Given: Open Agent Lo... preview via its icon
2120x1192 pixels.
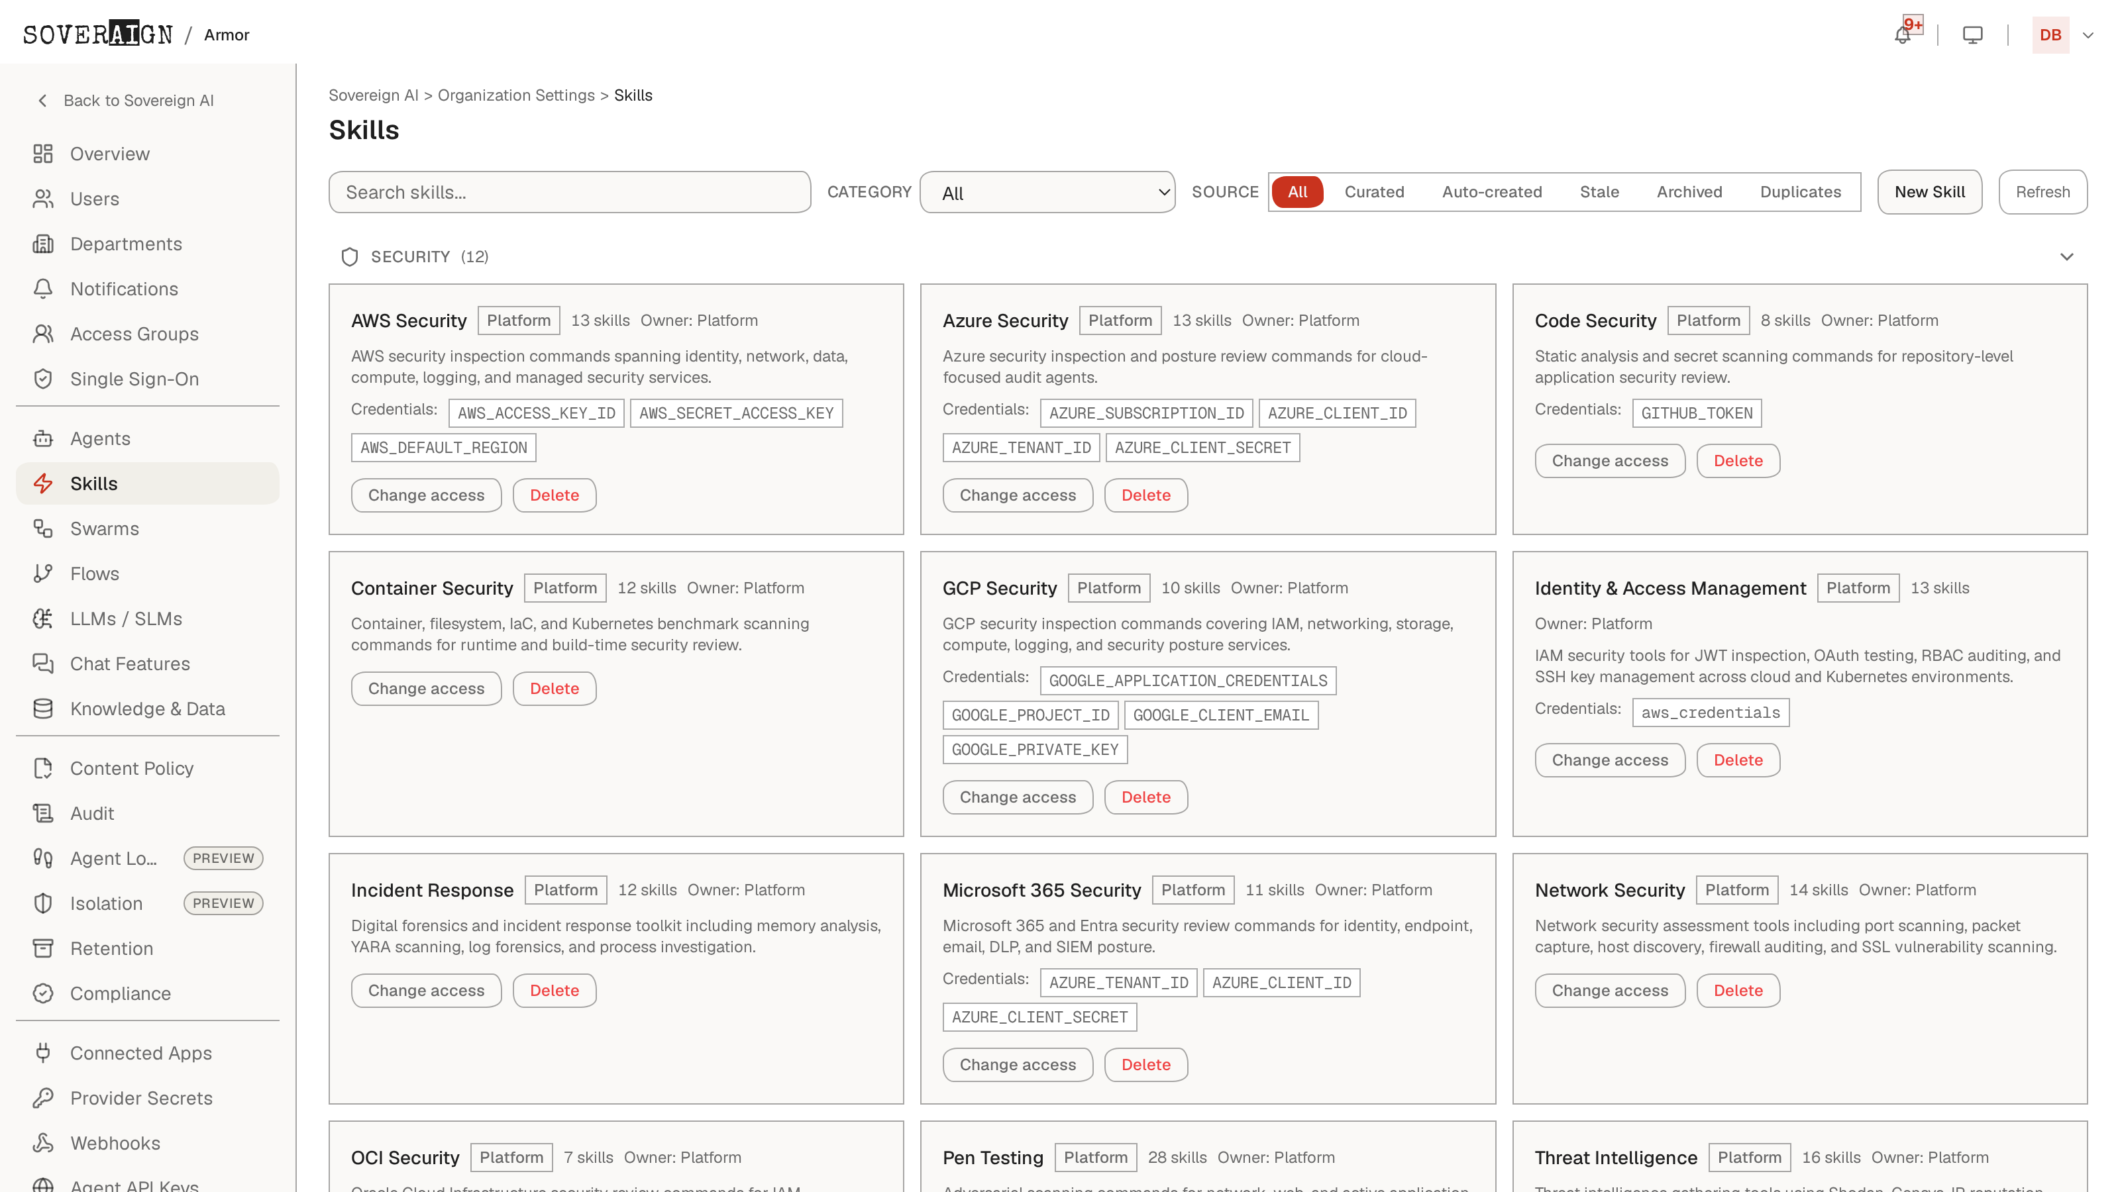Looking at the screenshot, I should 43,859.
